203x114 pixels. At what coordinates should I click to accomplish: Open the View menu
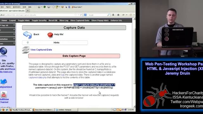point(2,7)
